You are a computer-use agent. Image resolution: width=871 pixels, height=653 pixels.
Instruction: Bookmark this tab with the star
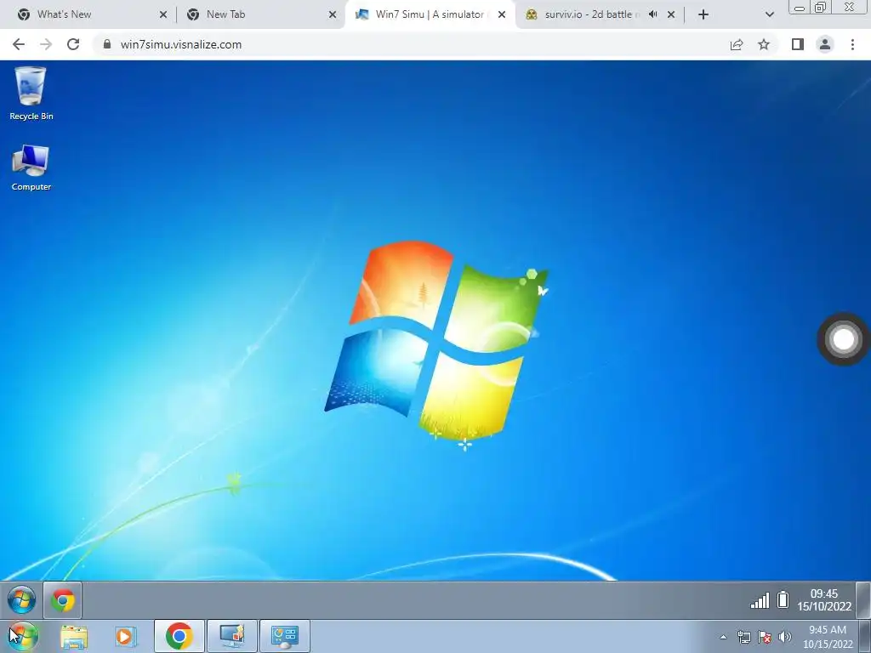coord(764,44)
